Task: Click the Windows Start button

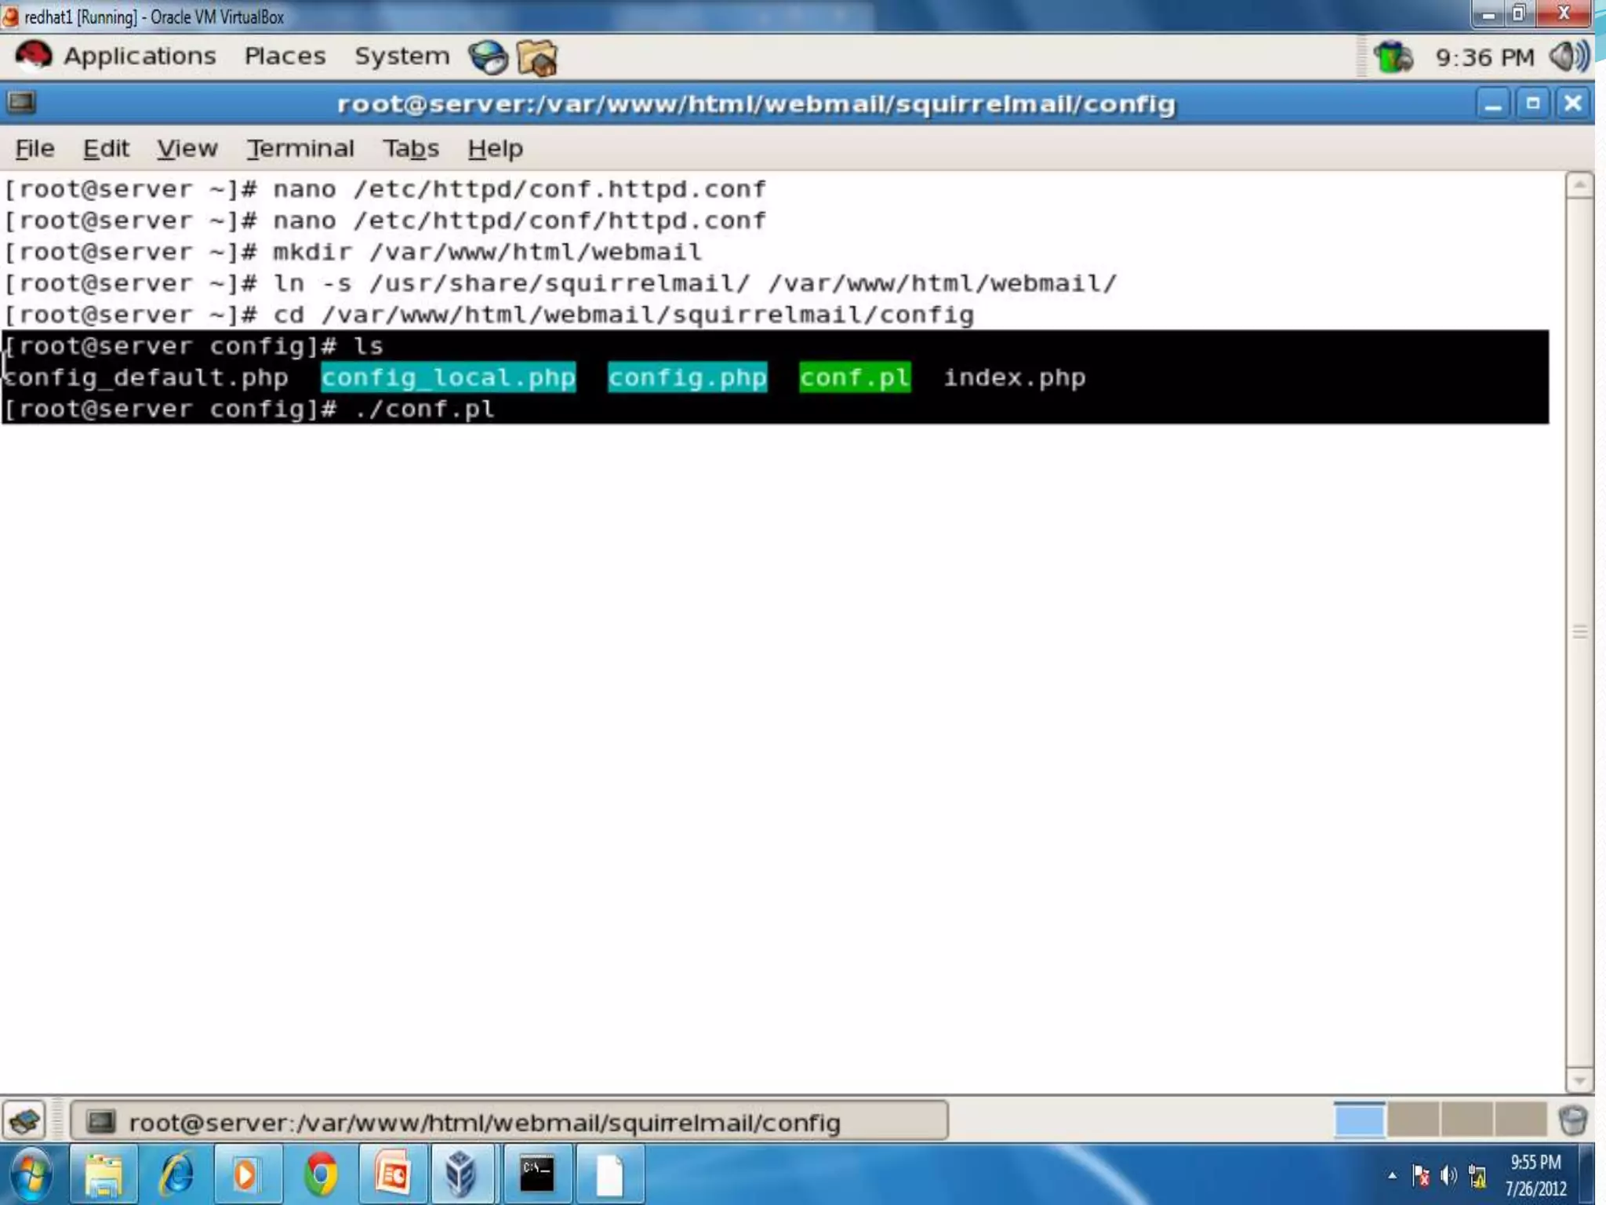Action: click(31, 1174)
